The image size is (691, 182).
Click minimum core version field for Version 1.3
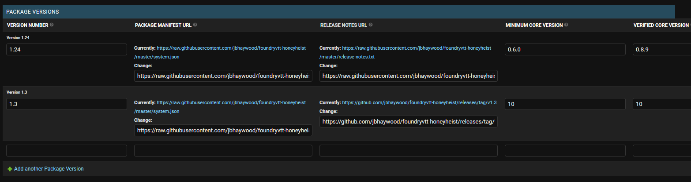point(565,104)
